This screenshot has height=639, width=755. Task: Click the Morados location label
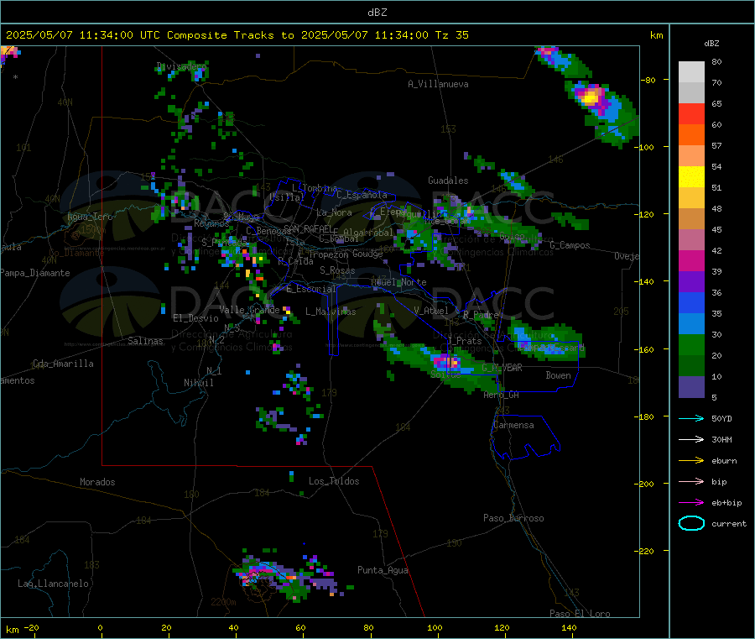(97, 482)
